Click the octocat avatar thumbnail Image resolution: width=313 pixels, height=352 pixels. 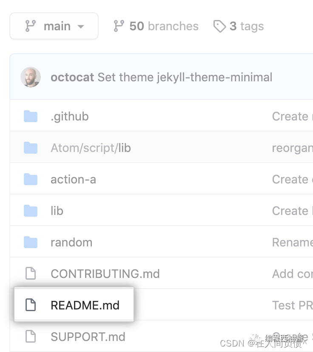coord(31,77)
